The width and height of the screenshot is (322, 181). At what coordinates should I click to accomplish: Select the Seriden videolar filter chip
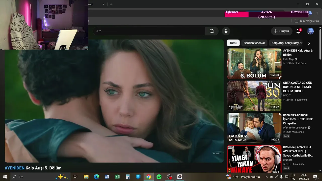point(254,43)
